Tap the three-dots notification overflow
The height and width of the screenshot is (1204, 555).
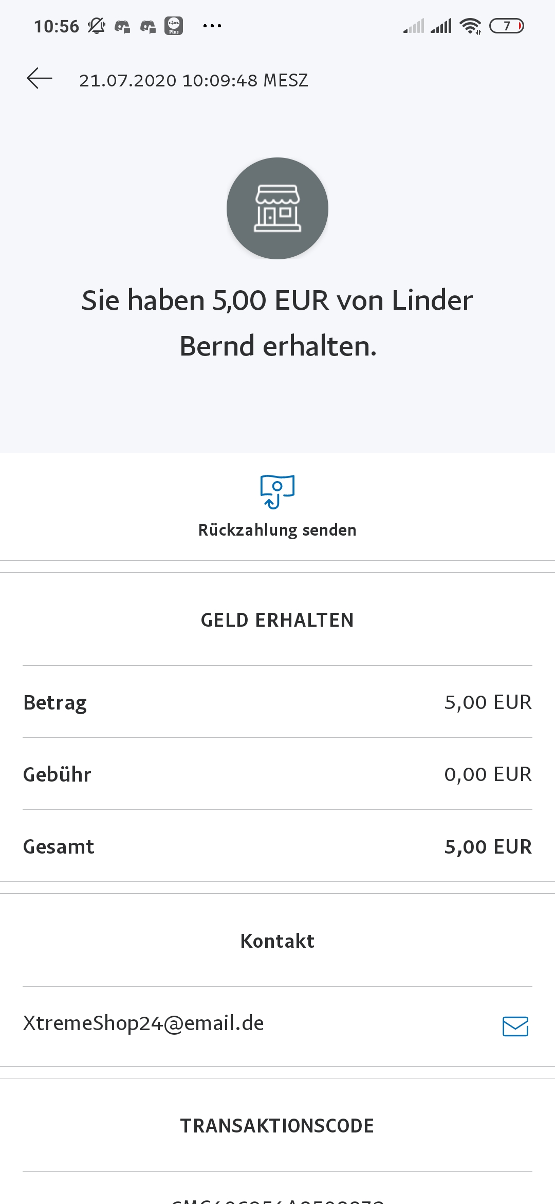[212, 26]
